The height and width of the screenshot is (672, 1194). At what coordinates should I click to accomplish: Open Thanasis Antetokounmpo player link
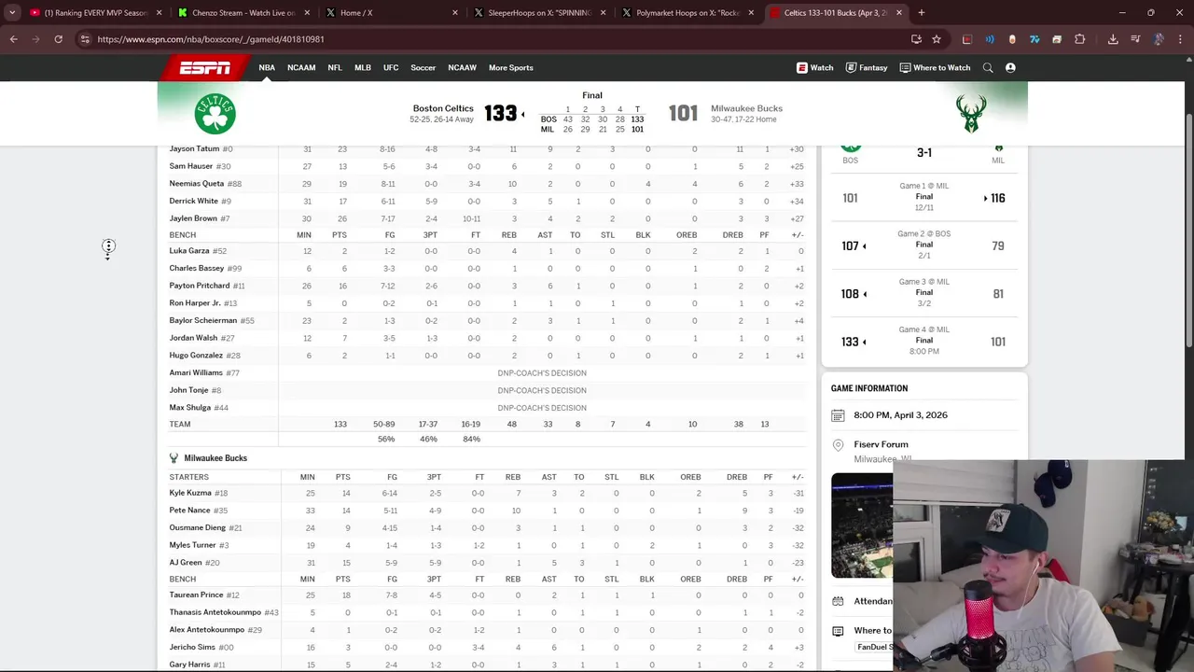tap(215, 612)
